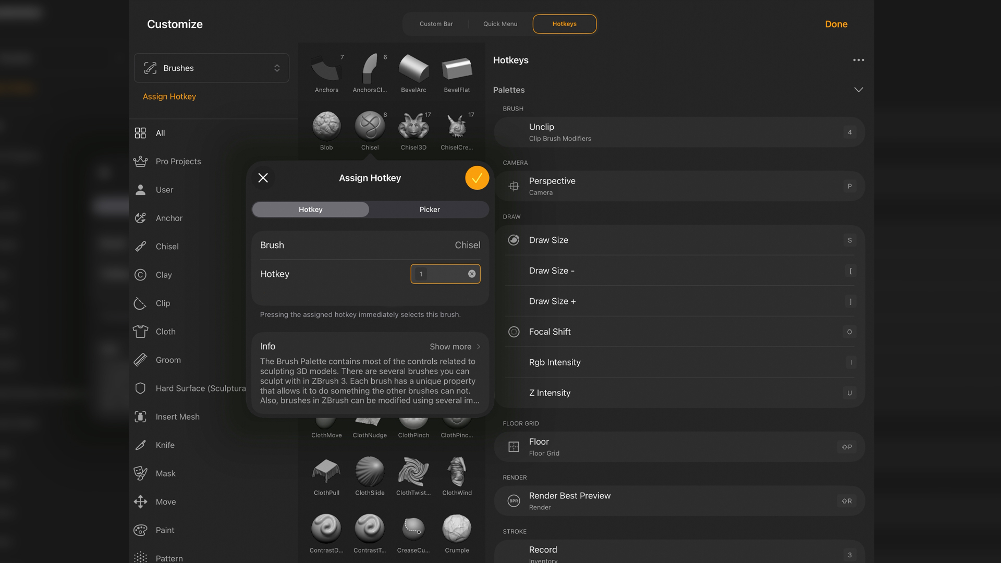Open the Brushes category dropdown

(x=212, y=68)
